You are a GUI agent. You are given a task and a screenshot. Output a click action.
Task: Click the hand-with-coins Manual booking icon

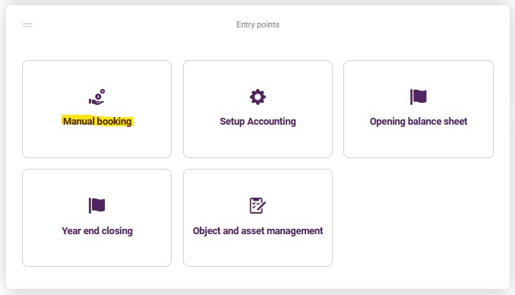coord(97,97)
